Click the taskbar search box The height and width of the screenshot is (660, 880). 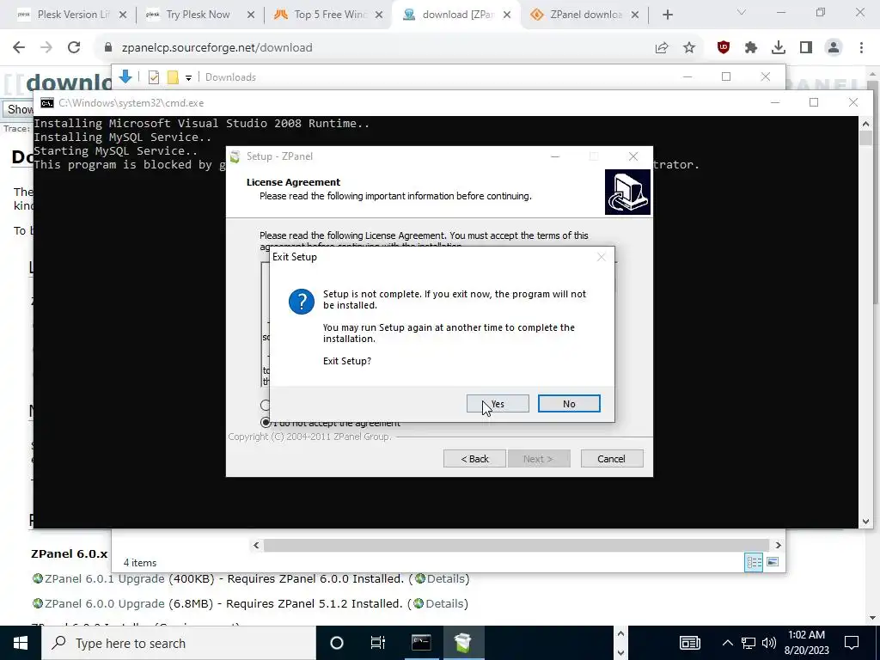tap(179, 643)
